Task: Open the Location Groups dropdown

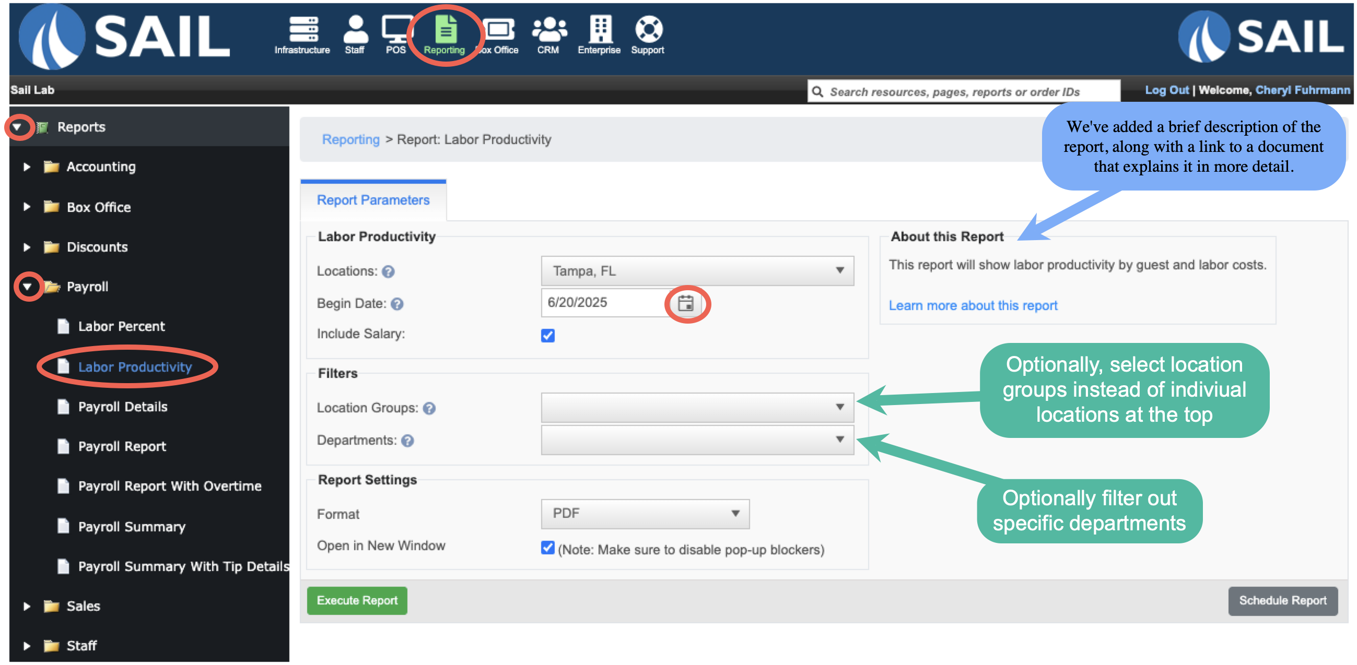Action: click(x=697, y=407)
